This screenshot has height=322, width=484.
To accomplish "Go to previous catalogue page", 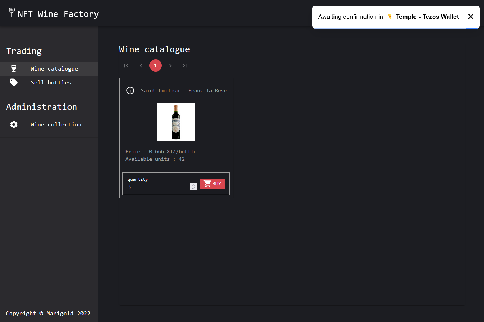I will pyautogui.click(x=141, y=66).
